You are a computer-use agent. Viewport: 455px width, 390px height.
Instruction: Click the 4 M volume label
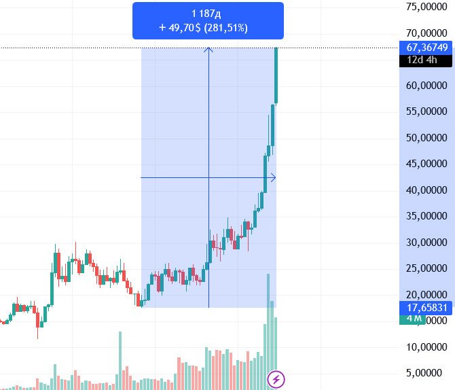(415, 319)
